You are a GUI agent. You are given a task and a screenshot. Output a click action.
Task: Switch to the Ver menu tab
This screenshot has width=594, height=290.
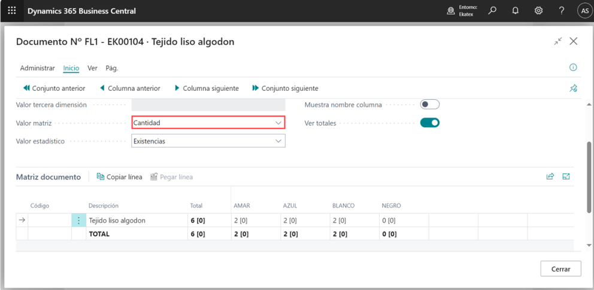pos(92,68)
